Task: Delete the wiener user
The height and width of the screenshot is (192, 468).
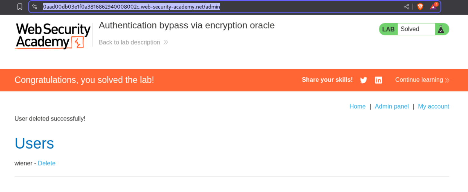Action: coord(47,163)
